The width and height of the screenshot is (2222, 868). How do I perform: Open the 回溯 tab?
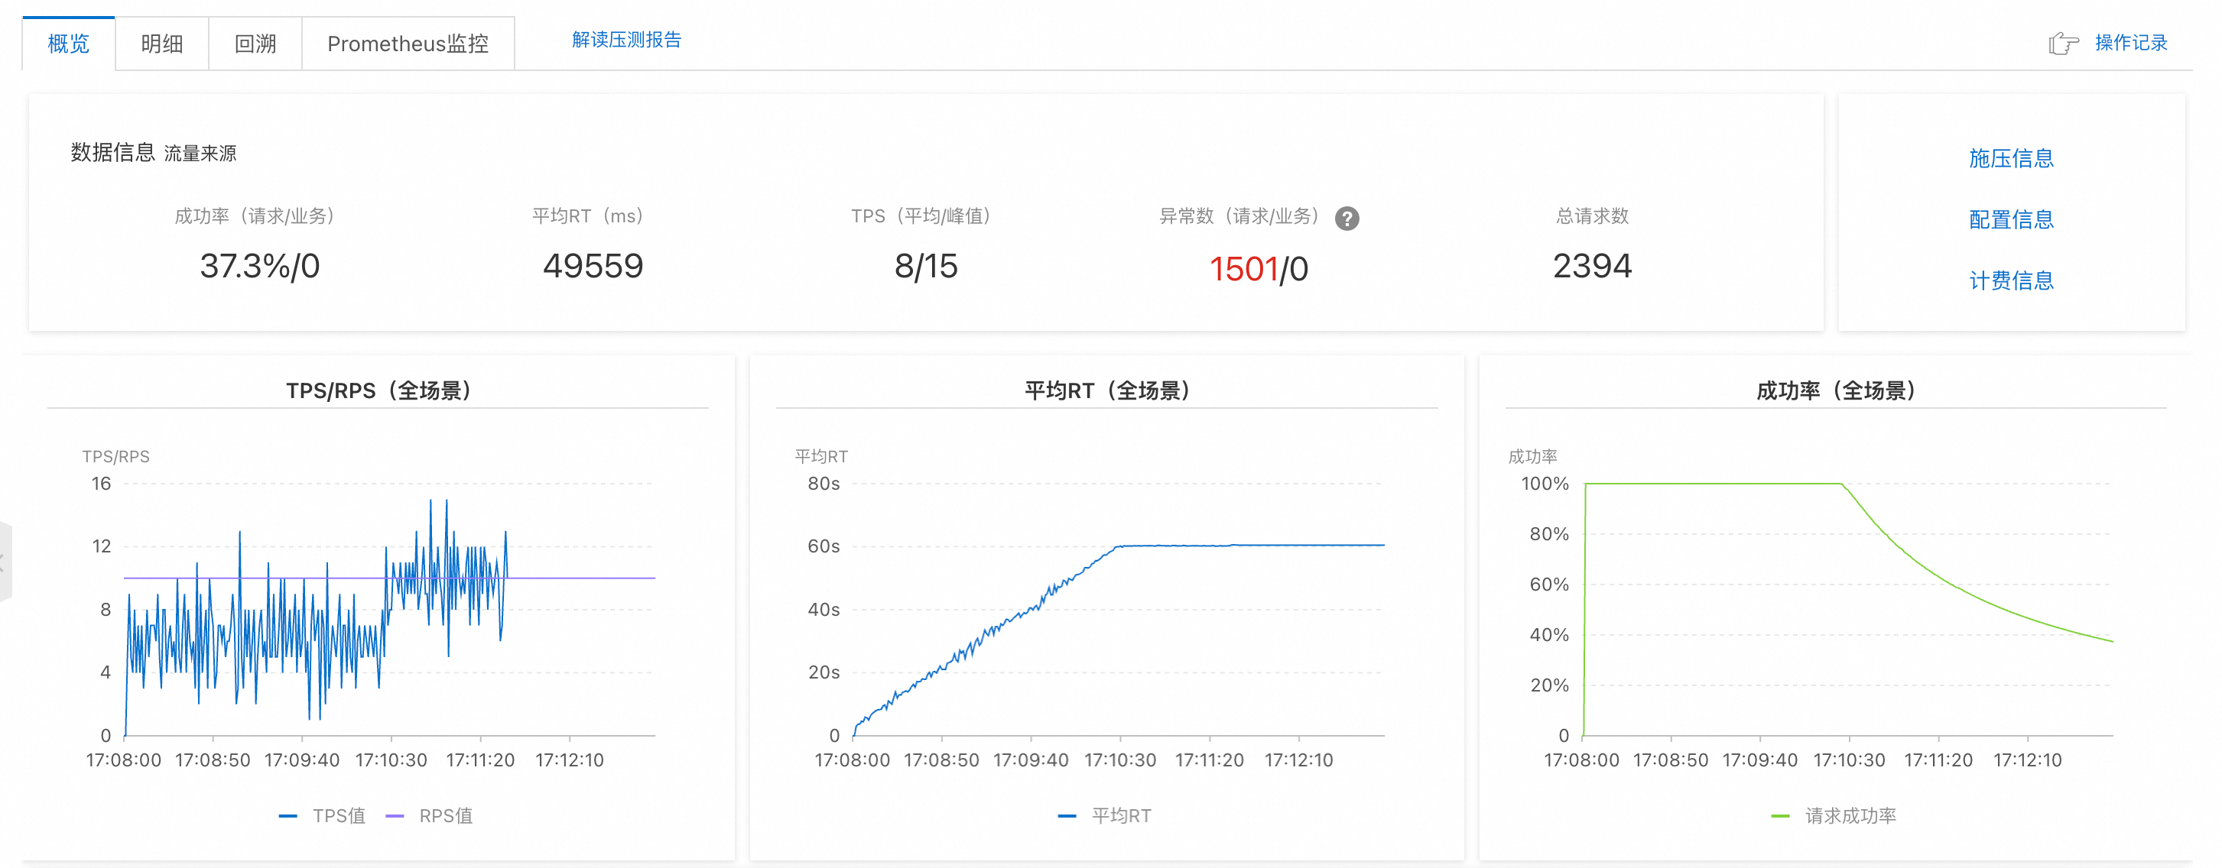pos(255,44)
